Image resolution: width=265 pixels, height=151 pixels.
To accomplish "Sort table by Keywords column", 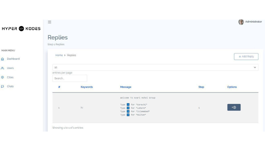I will (87, 87).
